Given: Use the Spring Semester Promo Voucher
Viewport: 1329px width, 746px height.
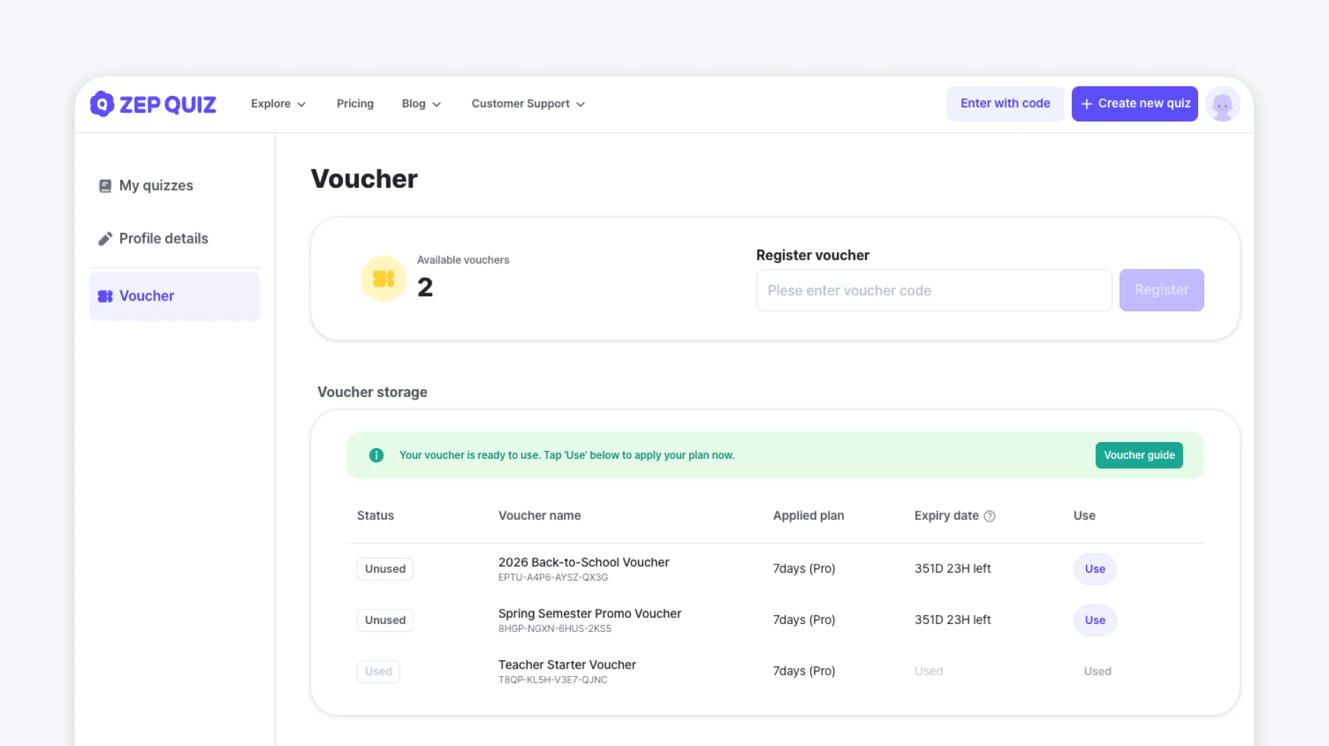Looking at the screenshot, I should tap(1094, 620).
